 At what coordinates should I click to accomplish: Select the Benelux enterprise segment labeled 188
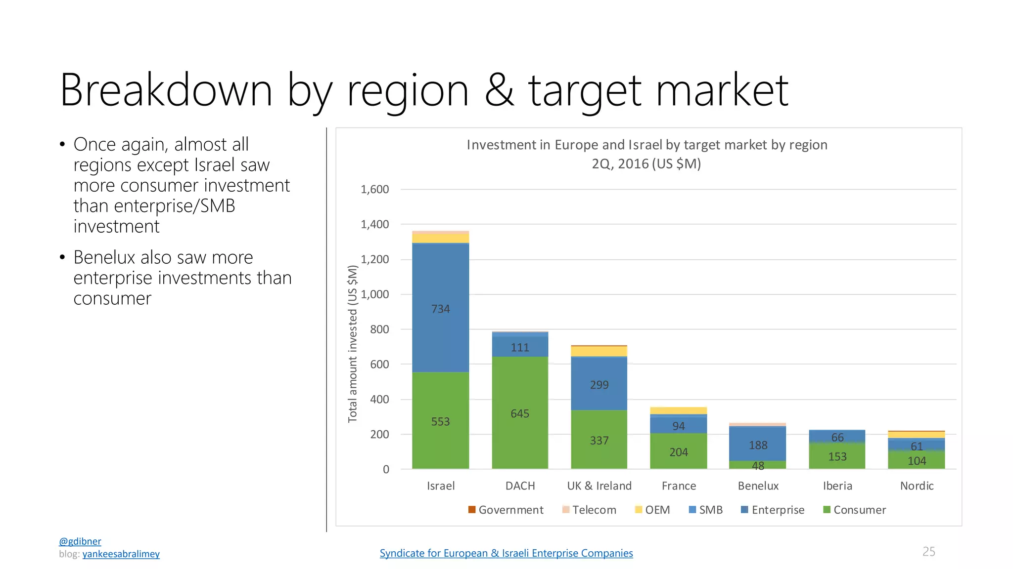click(x=758, y=444)
